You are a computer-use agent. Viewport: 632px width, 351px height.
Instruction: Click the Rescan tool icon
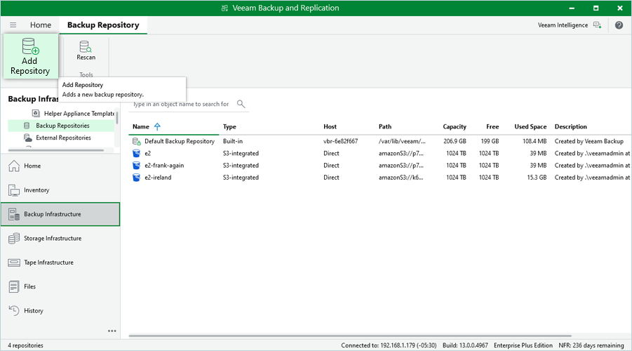[x=86, y=47]
